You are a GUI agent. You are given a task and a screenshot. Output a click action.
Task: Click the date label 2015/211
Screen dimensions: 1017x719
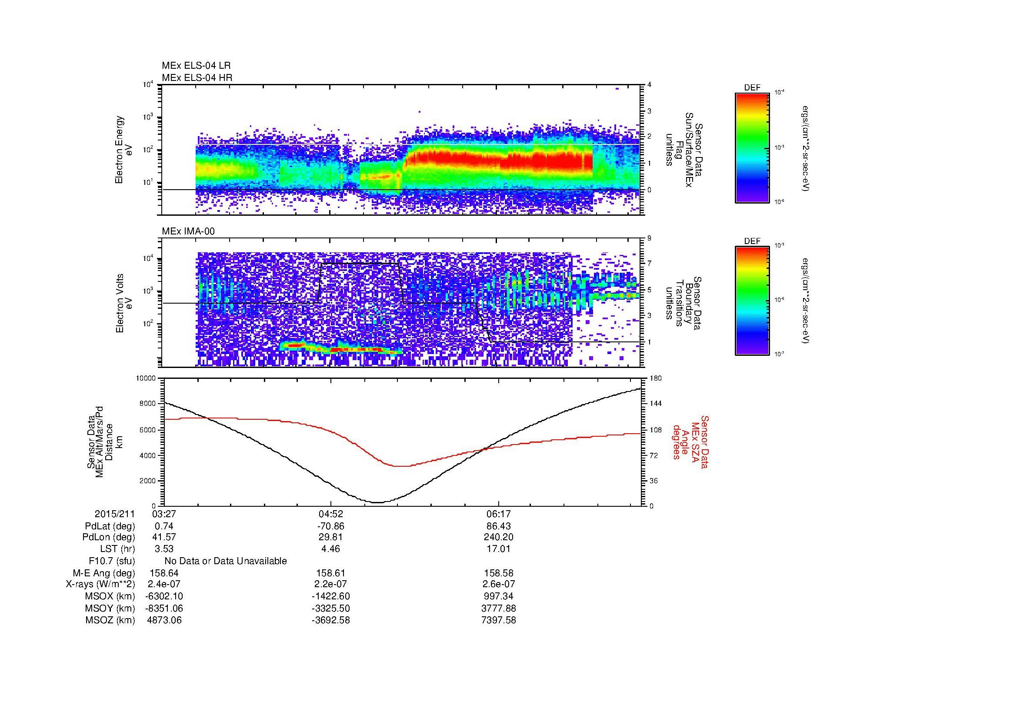point(115,514)
